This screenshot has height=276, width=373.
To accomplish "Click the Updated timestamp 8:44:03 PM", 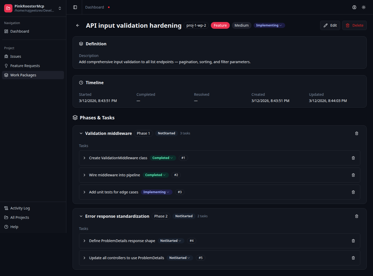I will tap(328, 101).
